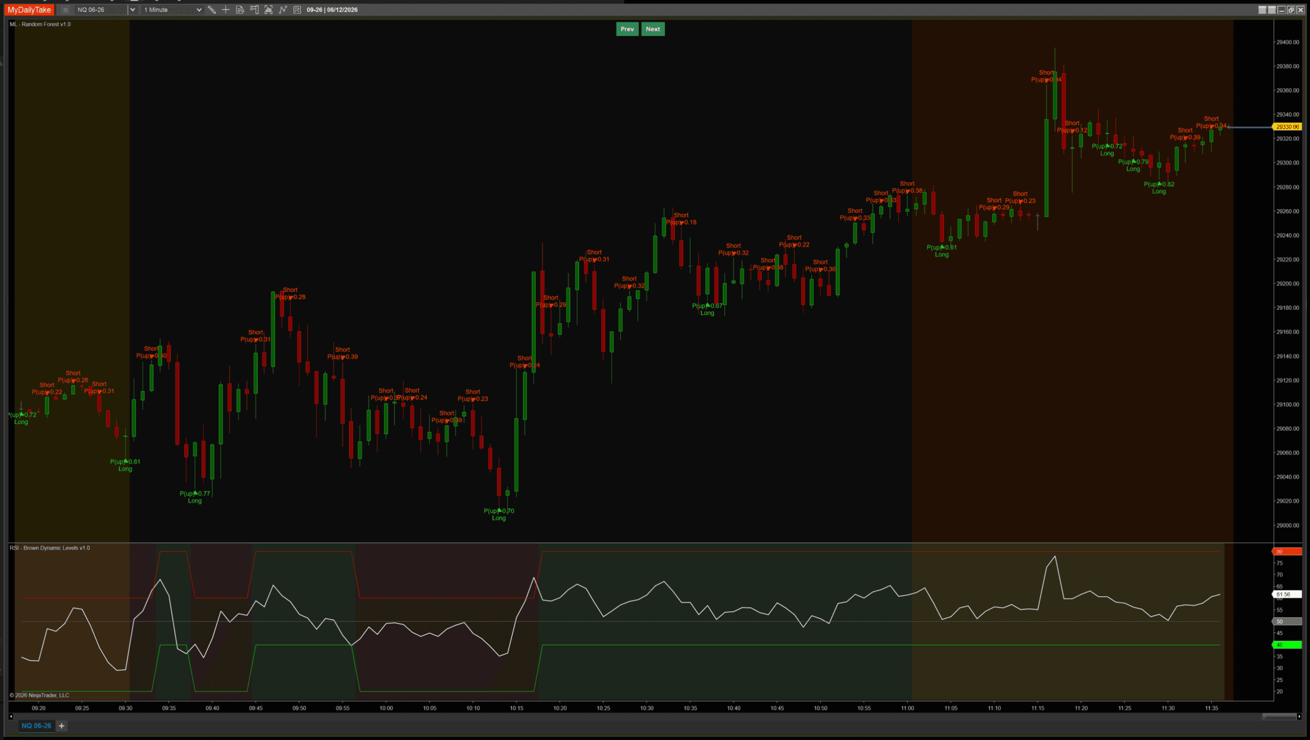Open the chart properties checklist icon
The height and width of the screenshot is (740, 1310).
297,10
